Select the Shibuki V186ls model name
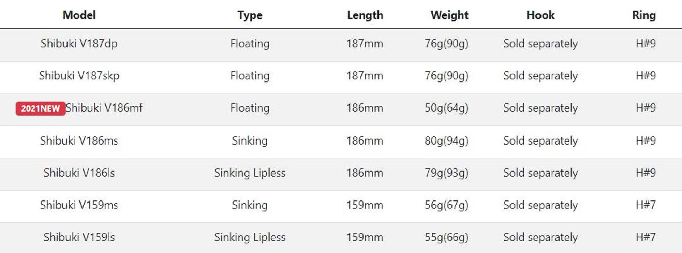The image size is (682, 253). coord(79,173)
